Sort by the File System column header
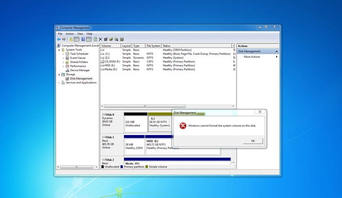 coord(153,46)
